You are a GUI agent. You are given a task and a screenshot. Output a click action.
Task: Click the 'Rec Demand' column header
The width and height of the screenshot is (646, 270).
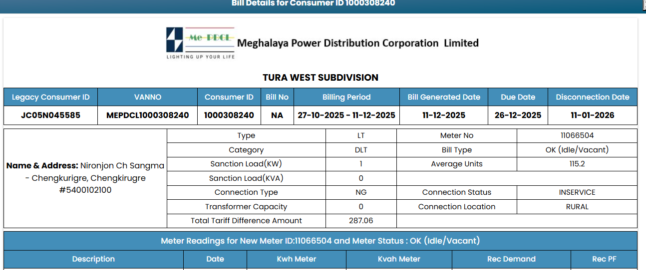pos(511,259)
